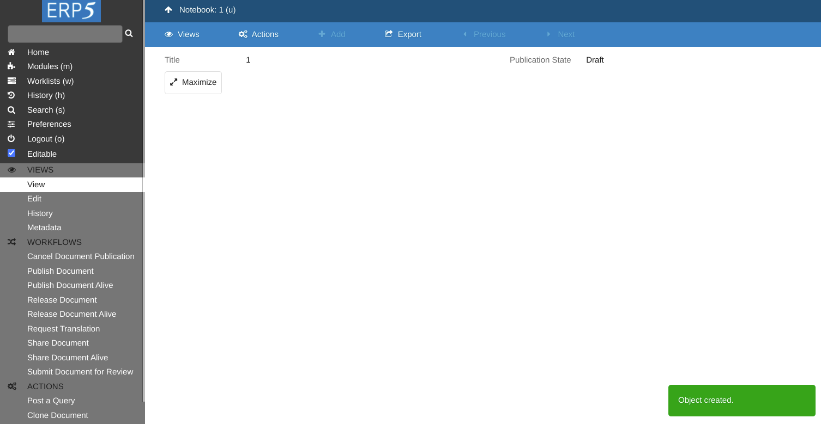Click the Worklists list icon
This screenshot has width=821, height=424.
pyautogui.click(x=11, y=81)
